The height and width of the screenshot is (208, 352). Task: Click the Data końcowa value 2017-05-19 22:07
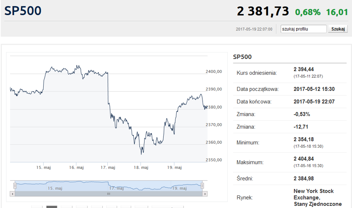314,102
